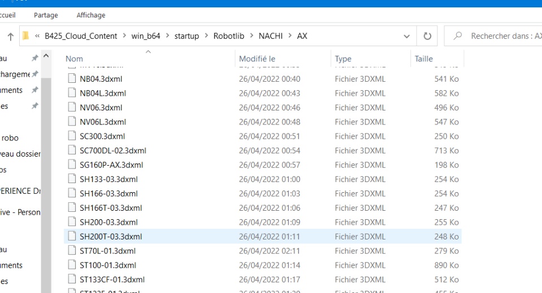
Task: Click the address bar folder icon
Action: click(25, 36)
